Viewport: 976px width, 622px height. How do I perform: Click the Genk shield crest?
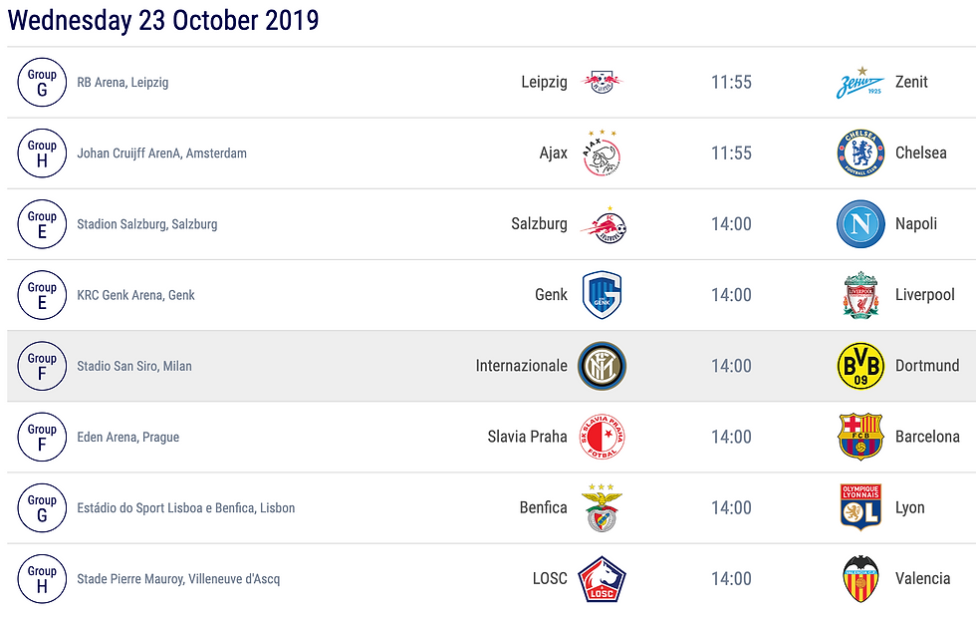pyautogui.click(x=602, y=295)
